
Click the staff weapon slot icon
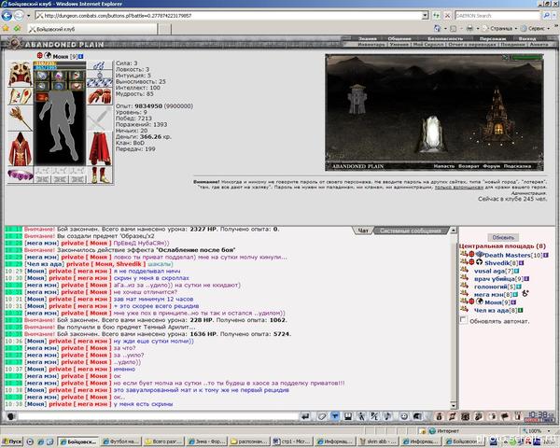(x=20, y=119)
